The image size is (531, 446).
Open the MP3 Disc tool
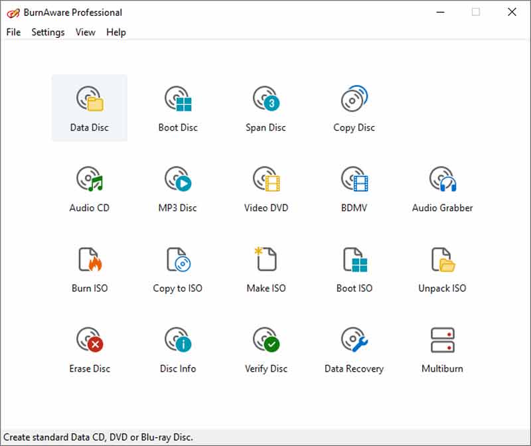click(178, 181)
